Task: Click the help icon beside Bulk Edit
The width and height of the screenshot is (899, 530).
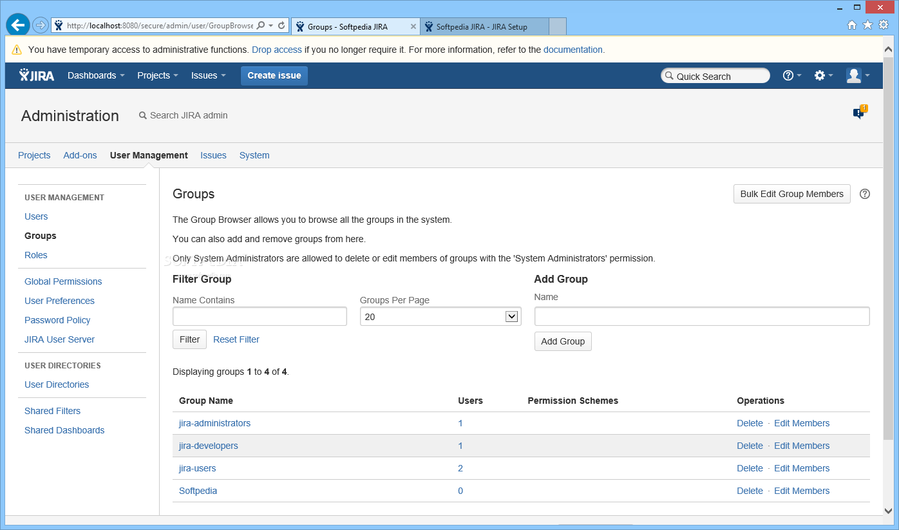Action: 865,194
